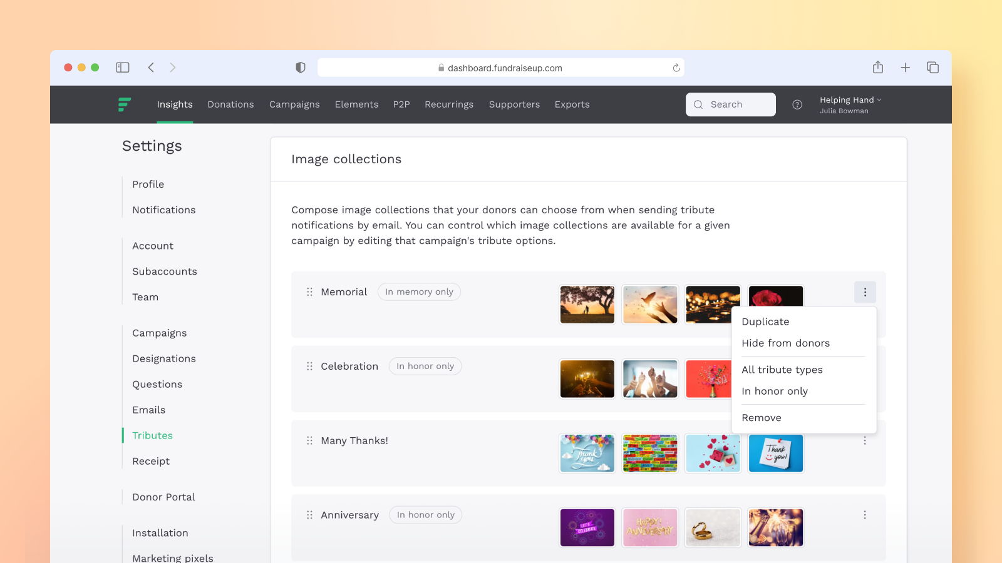Click the Fundraise Up logo icon
Viewport: 1002px width, 563px height.
(x=125, y=104)
